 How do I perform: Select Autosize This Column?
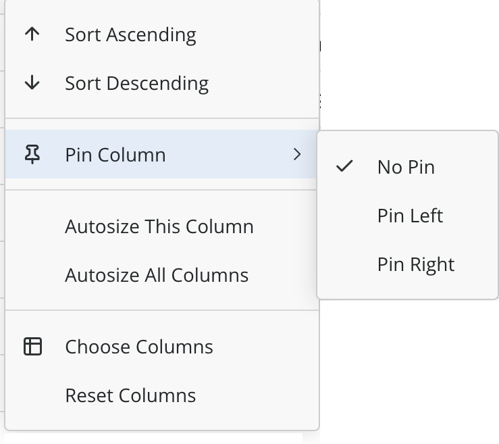pyautogui.click(x=159, y=226)
